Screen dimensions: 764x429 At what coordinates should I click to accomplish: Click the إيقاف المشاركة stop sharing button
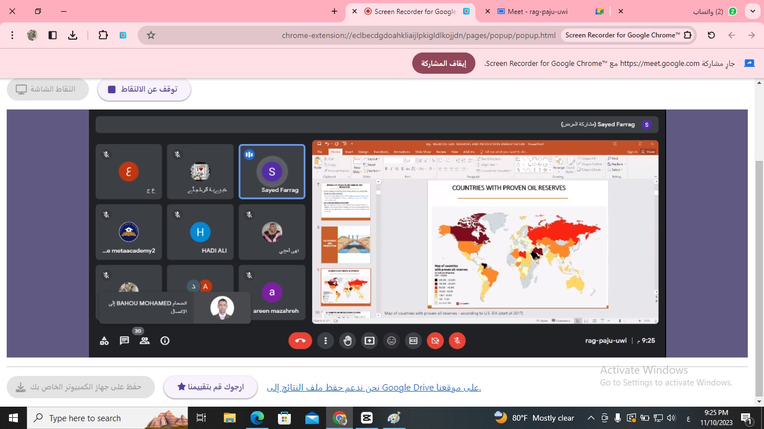coord(444,63)
